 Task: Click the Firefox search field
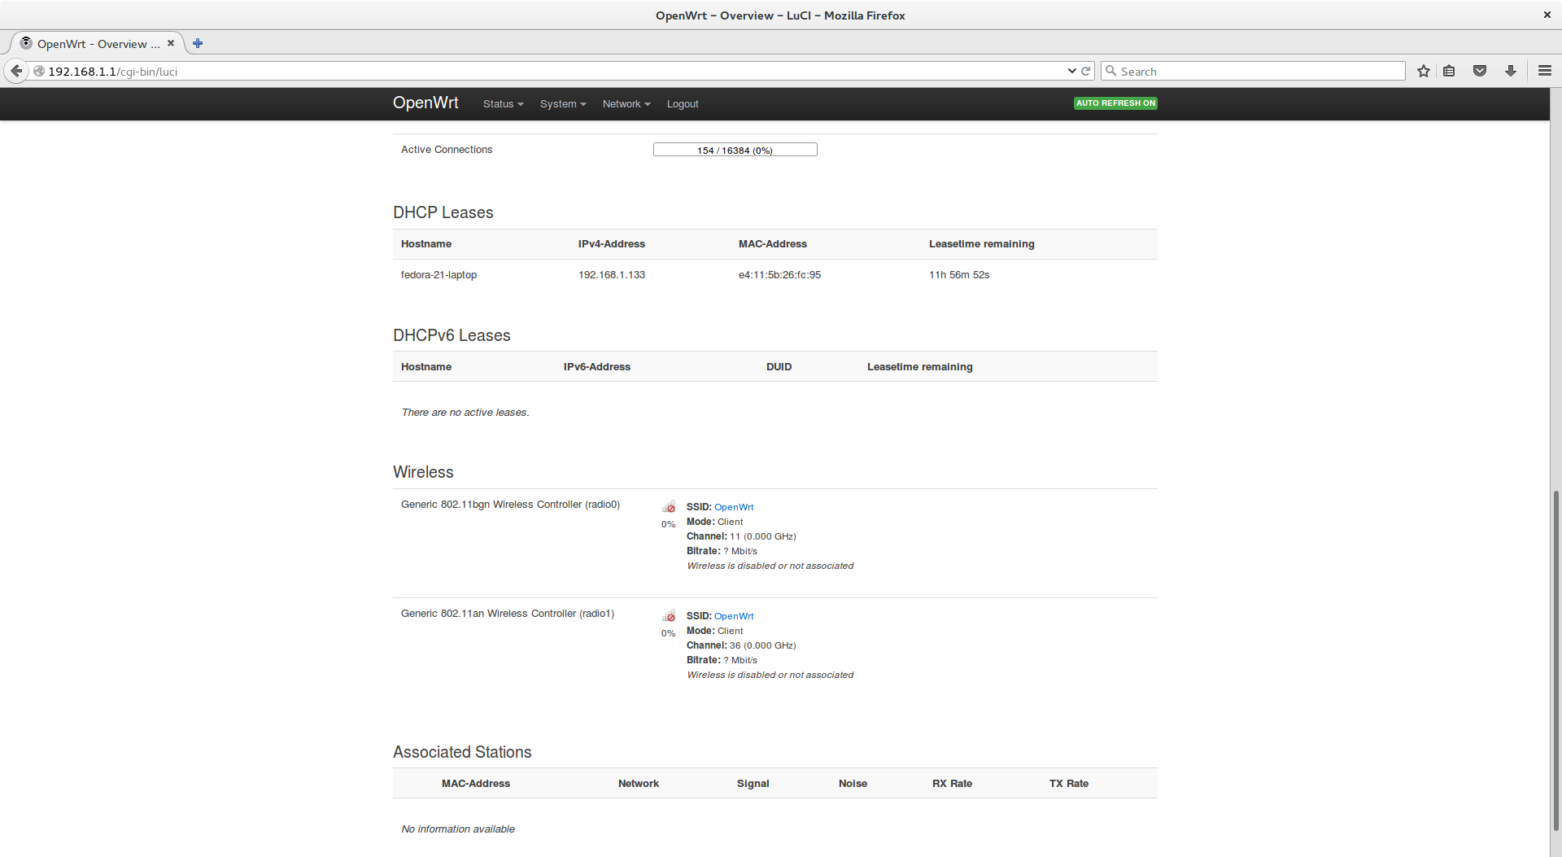click(1253, 72)
